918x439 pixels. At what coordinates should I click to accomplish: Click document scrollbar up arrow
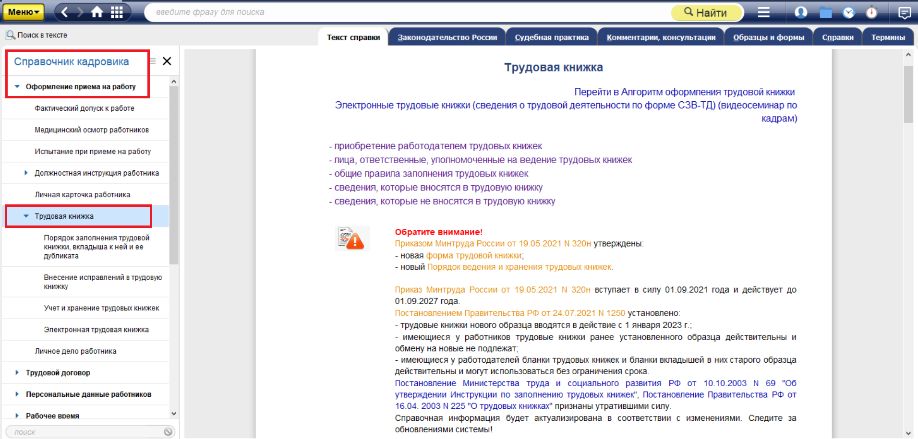[908, 55]
